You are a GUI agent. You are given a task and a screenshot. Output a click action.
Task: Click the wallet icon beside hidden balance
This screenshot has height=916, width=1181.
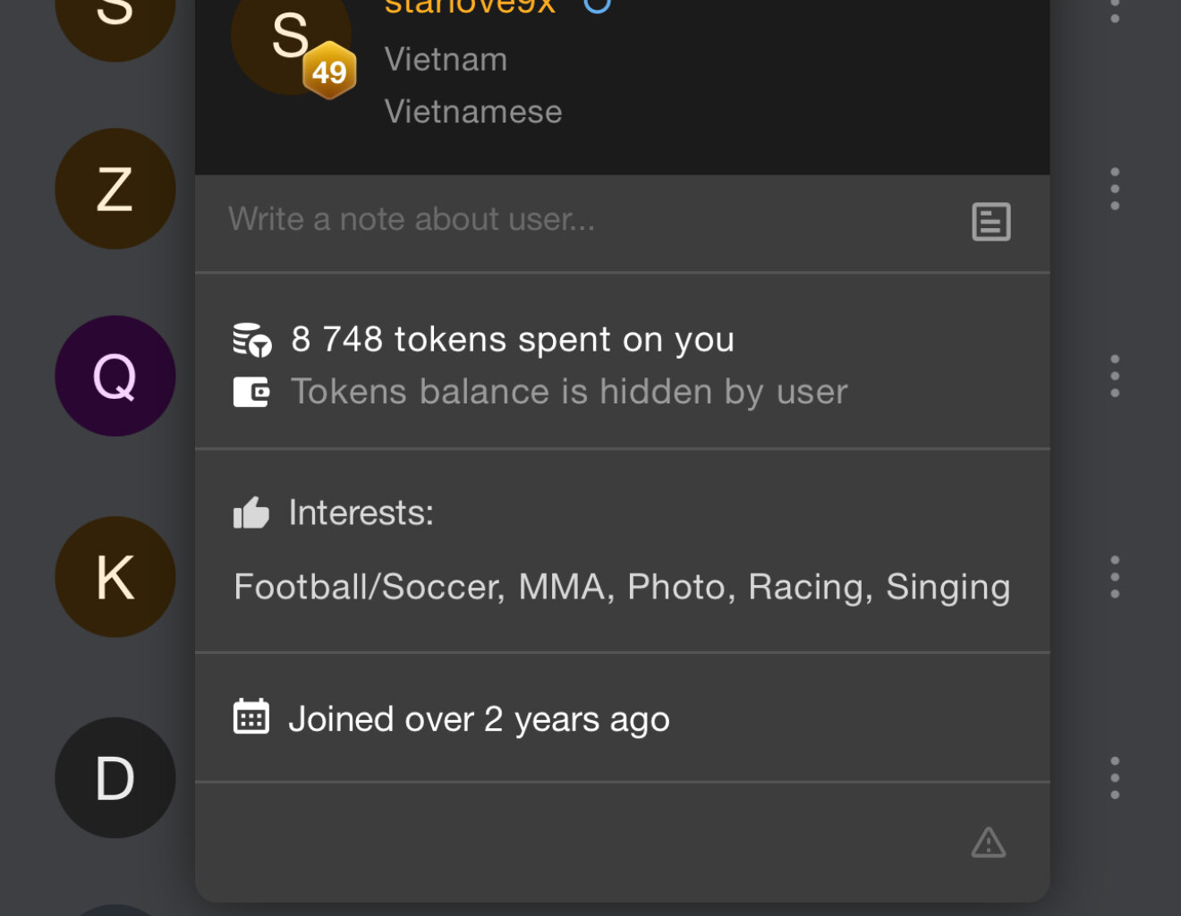251,392
